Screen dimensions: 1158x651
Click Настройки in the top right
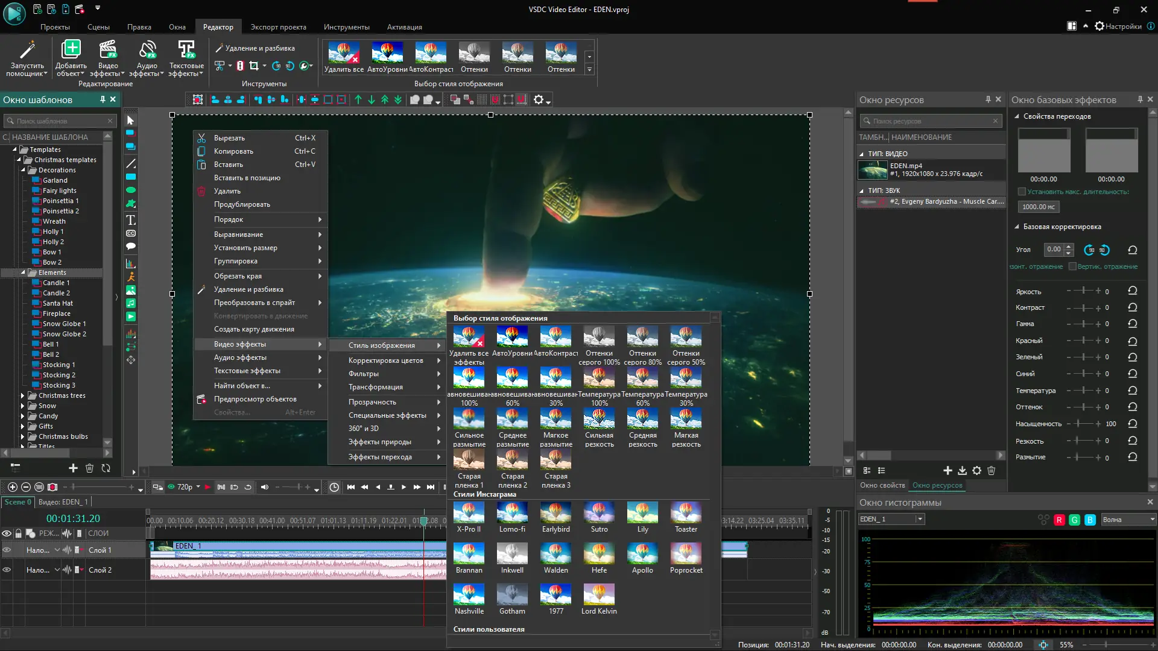[1119, 26]
